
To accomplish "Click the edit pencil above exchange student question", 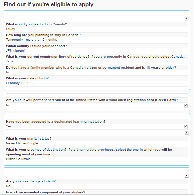I will pyautogui.click(x=186, y=176).
